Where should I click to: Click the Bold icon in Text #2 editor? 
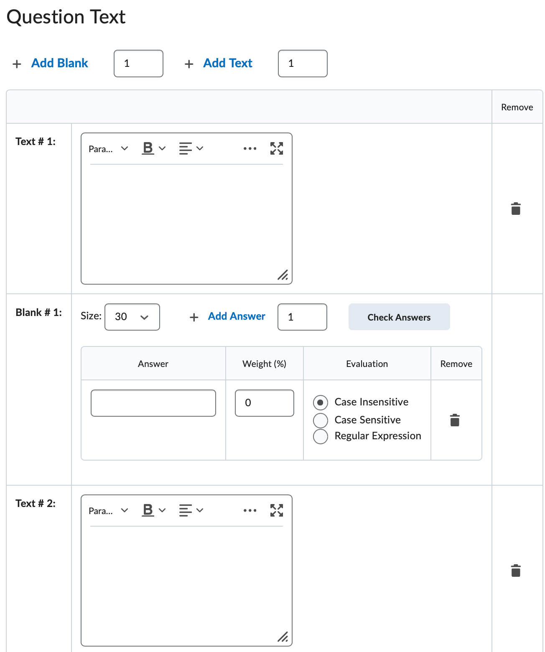pos(148,510)
